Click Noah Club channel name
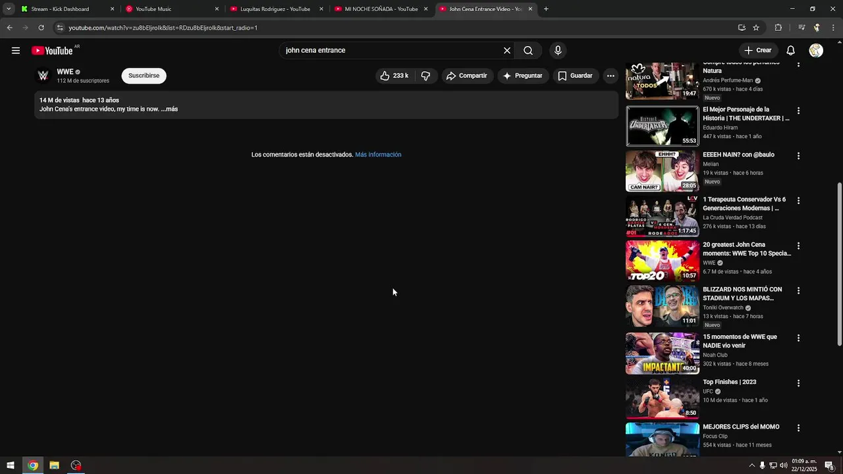 pos(715,355)
